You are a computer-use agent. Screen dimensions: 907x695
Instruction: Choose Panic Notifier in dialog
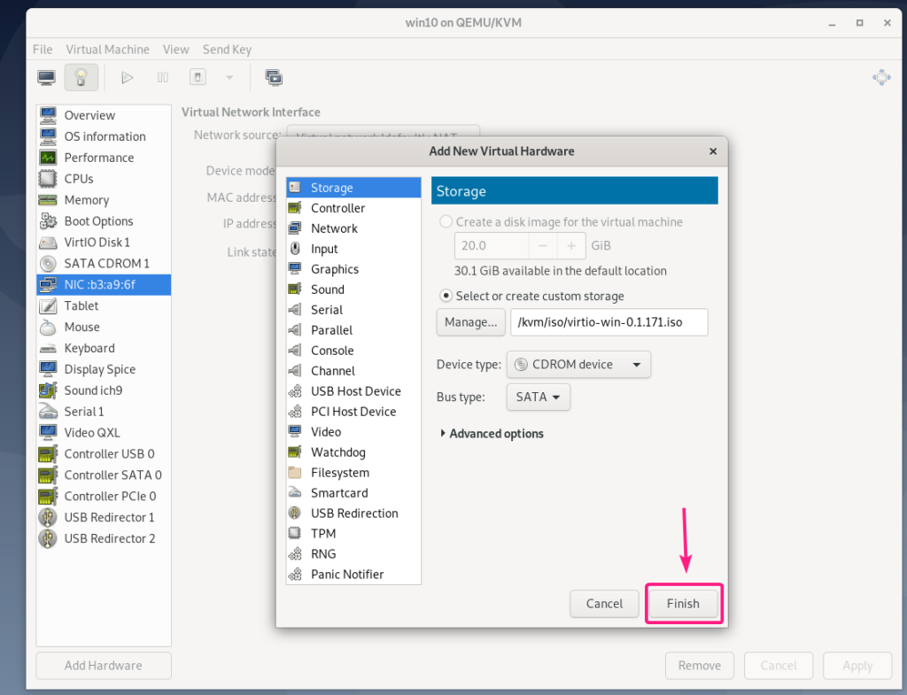[x=353, y=575]
